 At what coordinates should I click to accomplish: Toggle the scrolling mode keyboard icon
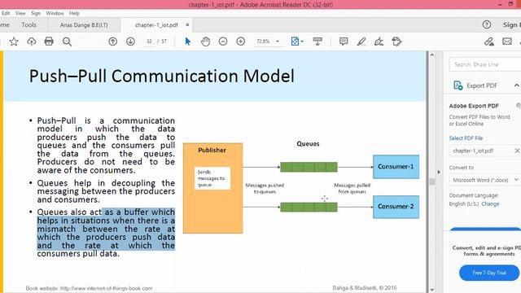(x=317, y=42)
